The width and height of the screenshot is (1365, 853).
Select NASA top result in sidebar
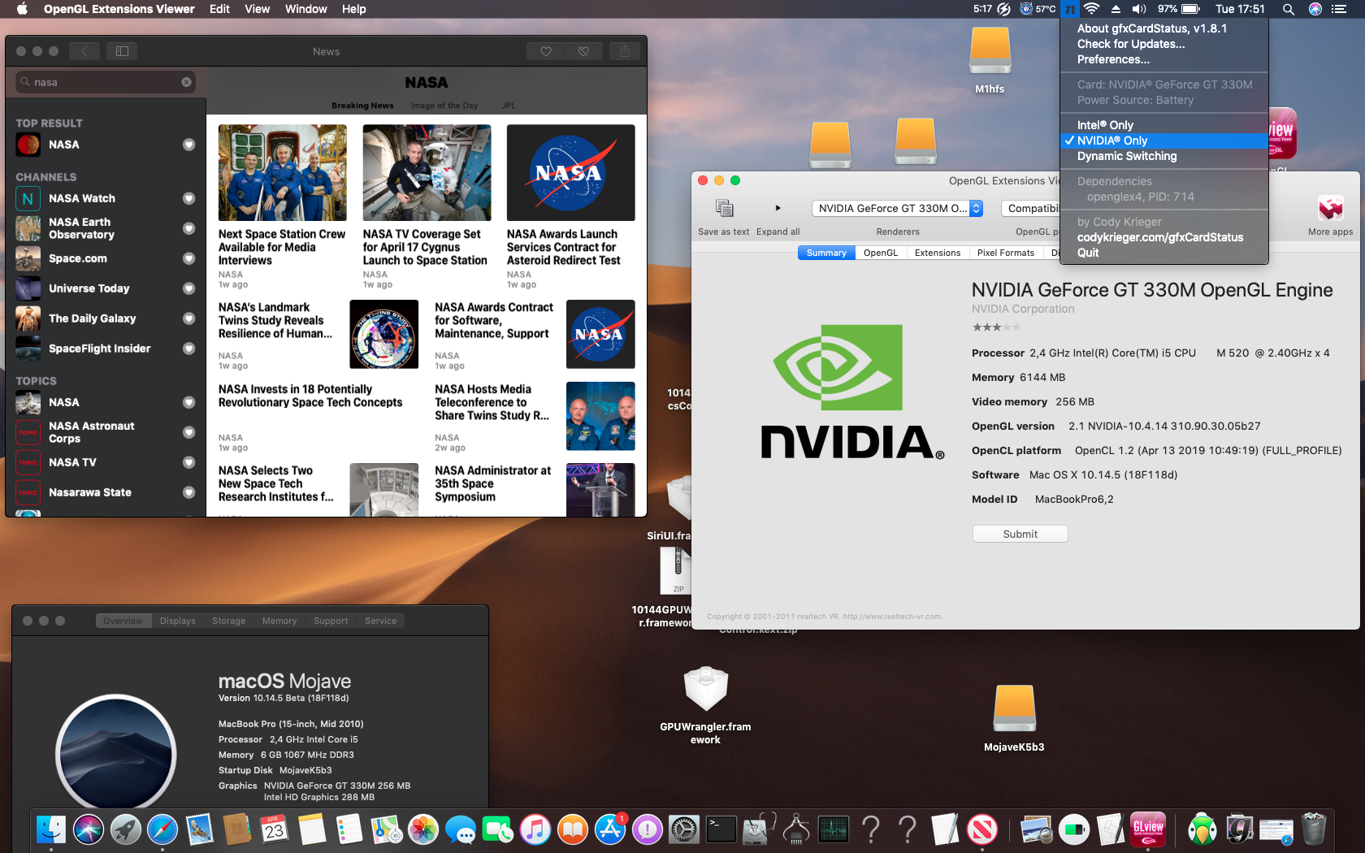(106, 145)
